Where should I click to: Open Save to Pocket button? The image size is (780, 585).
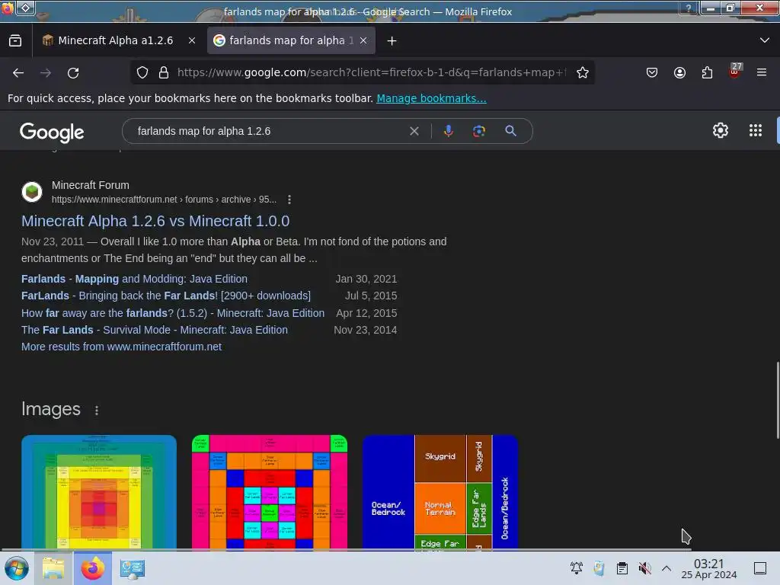652,72
